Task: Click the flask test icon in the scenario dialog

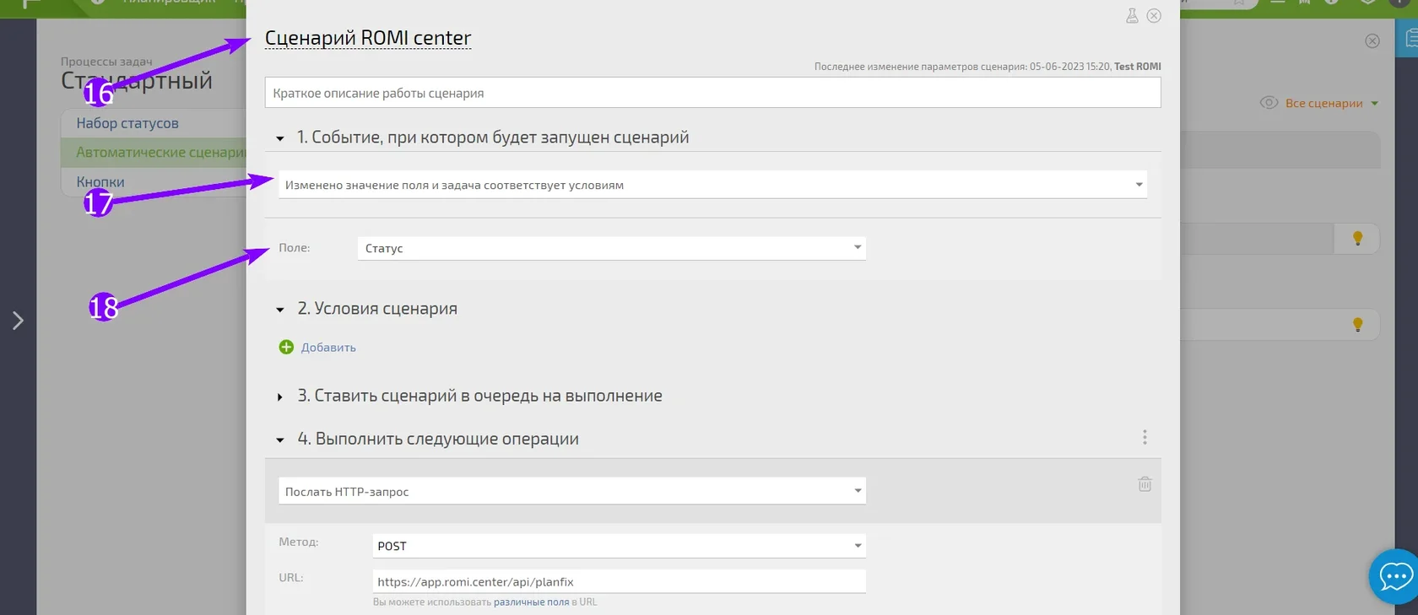Action: (1132, 16)
